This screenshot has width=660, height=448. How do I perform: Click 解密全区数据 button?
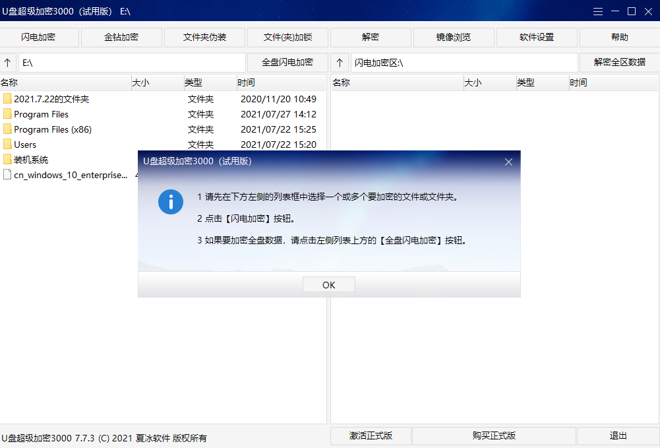coord(620,62)
